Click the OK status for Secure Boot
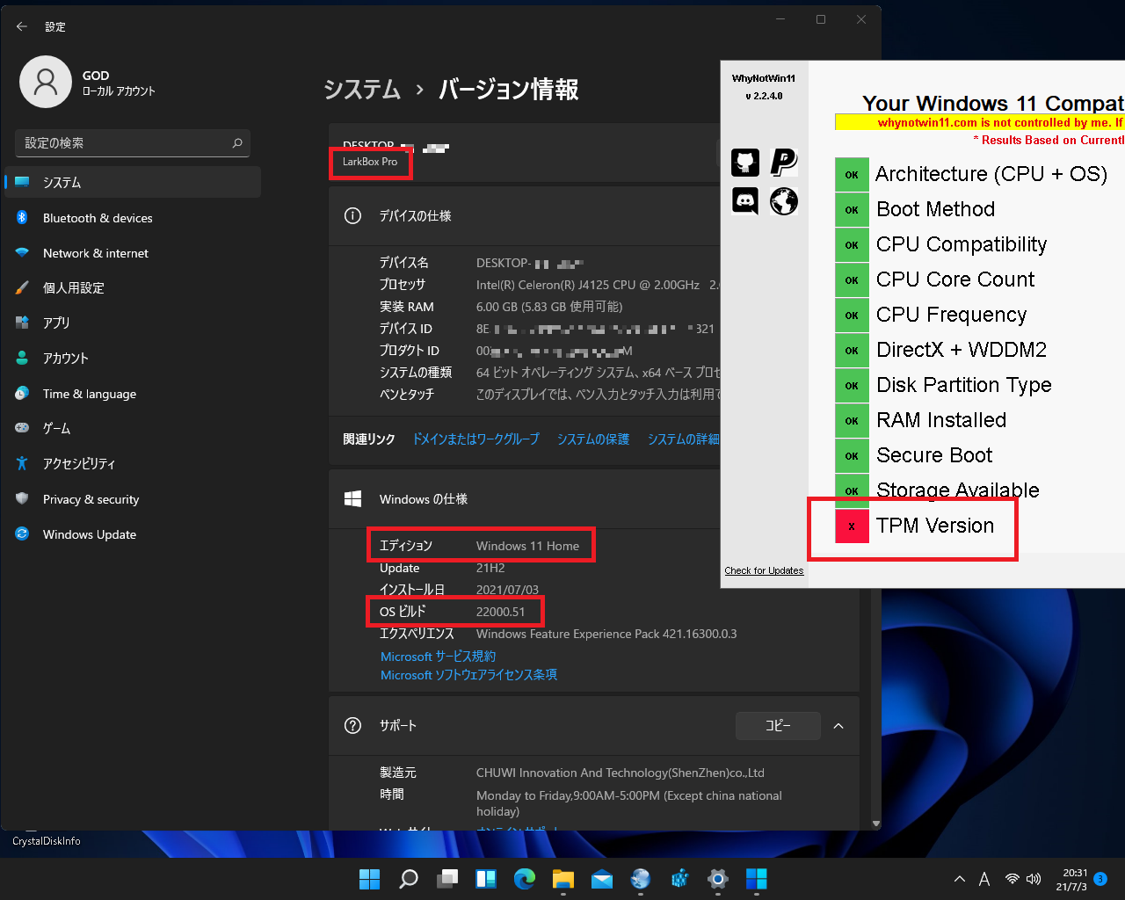 coord(852,455)
